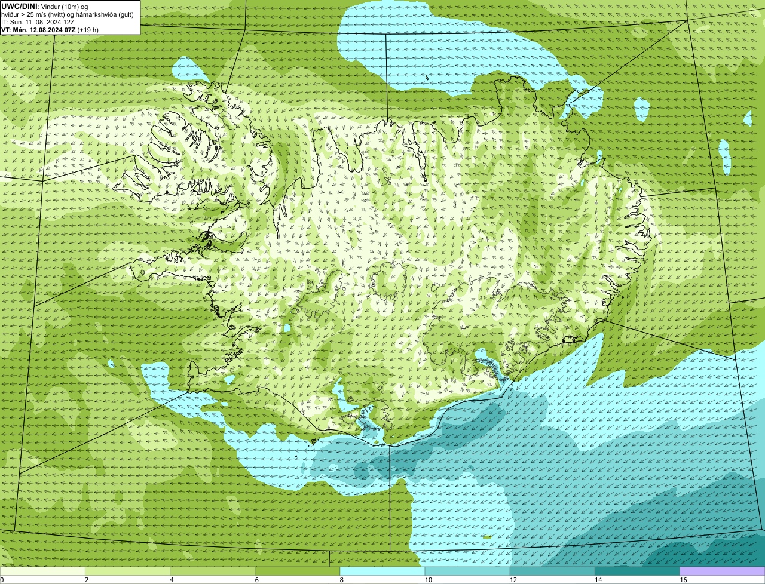Select the 4–6 green legend swatch
This screenshot has height=584, width=765.
pos(212,571)
